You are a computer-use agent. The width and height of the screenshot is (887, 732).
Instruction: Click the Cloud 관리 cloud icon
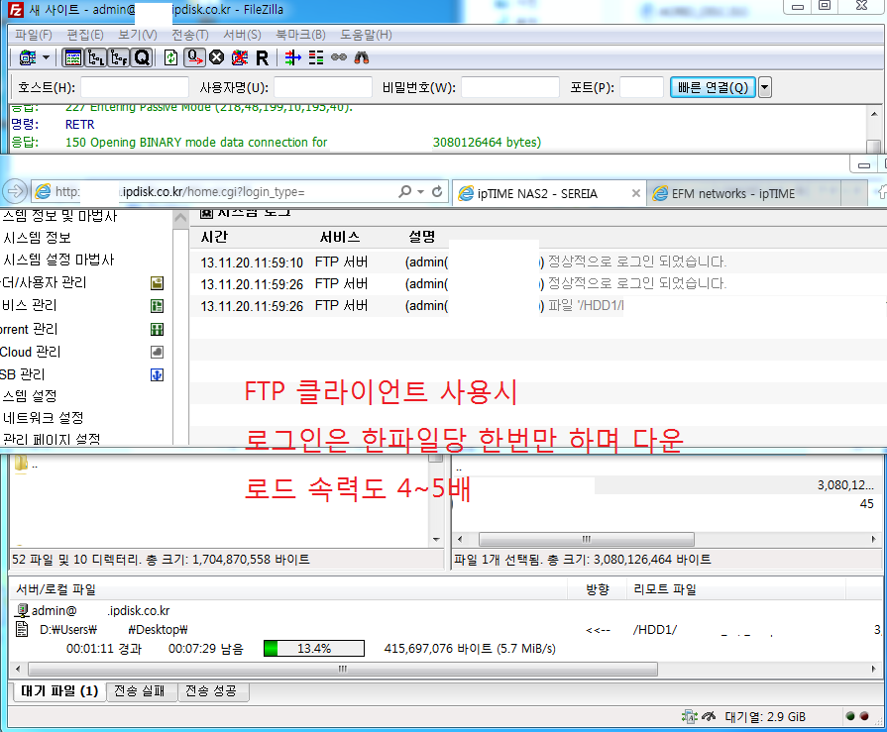pyautogui.click(x=158, y=353)
